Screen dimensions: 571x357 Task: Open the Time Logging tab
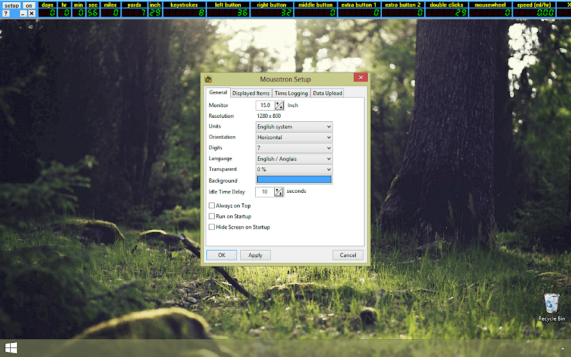(x=291, y=93)
